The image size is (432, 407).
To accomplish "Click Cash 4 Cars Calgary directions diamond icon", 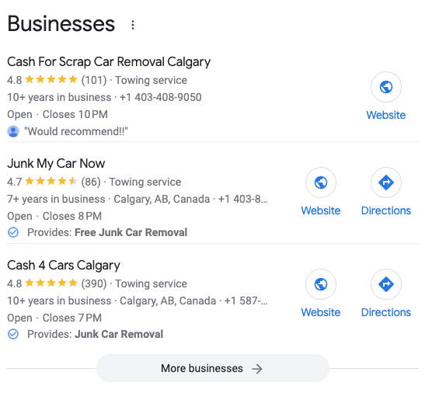I will click(385, 284).
